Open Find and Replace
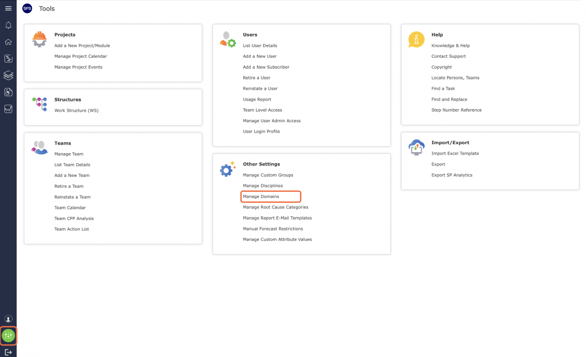This screenshot has height=357, width=586. [x=449, y=99]
